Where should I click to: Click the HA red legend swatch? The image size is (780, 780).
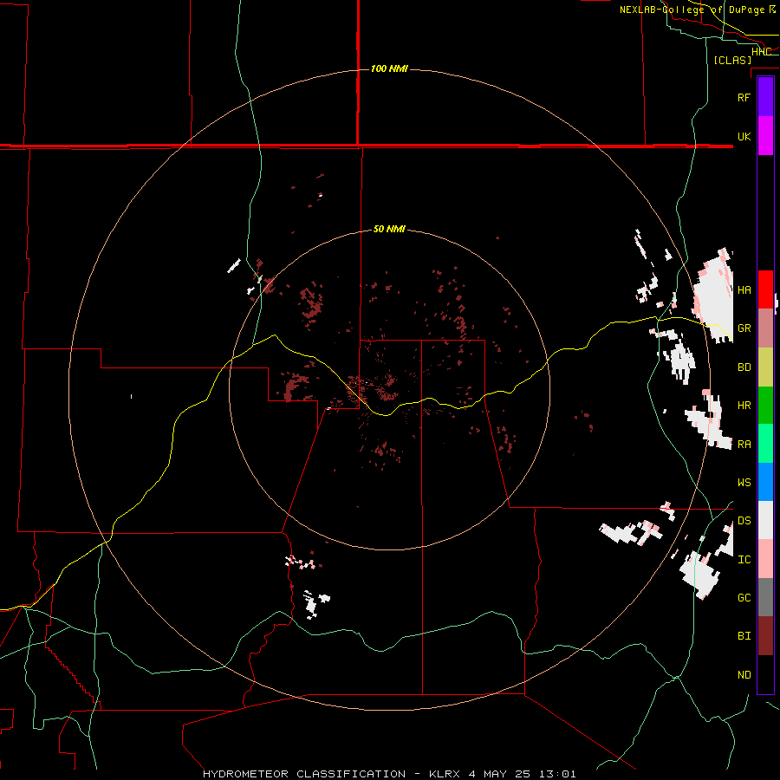tap(765, 289)
